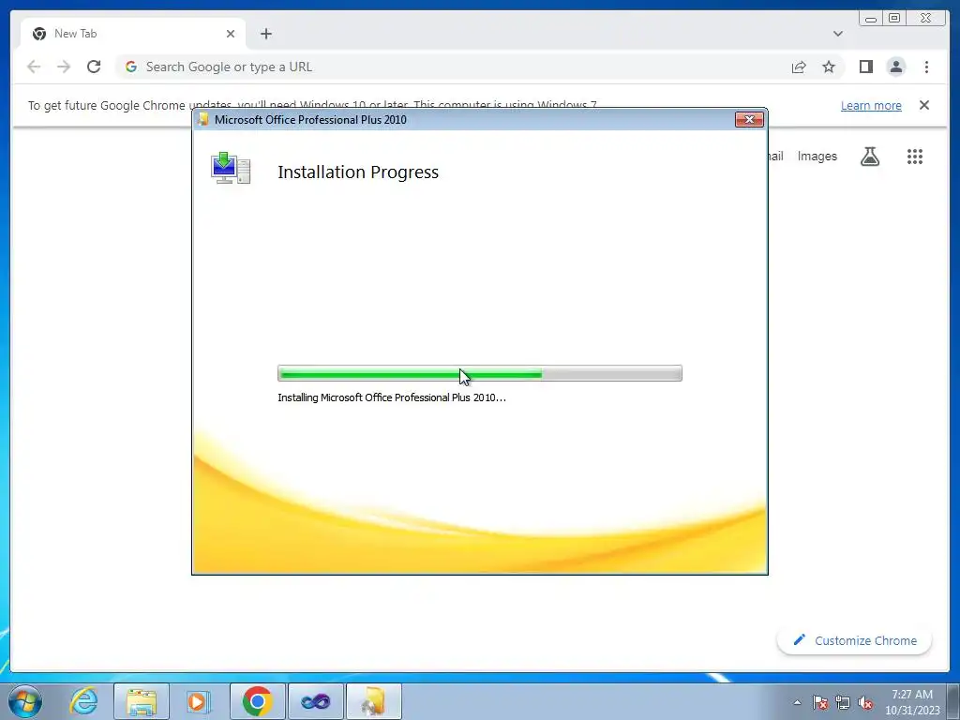Close the New Tab tab
This screenshot has width=960, height=720.
231,34
